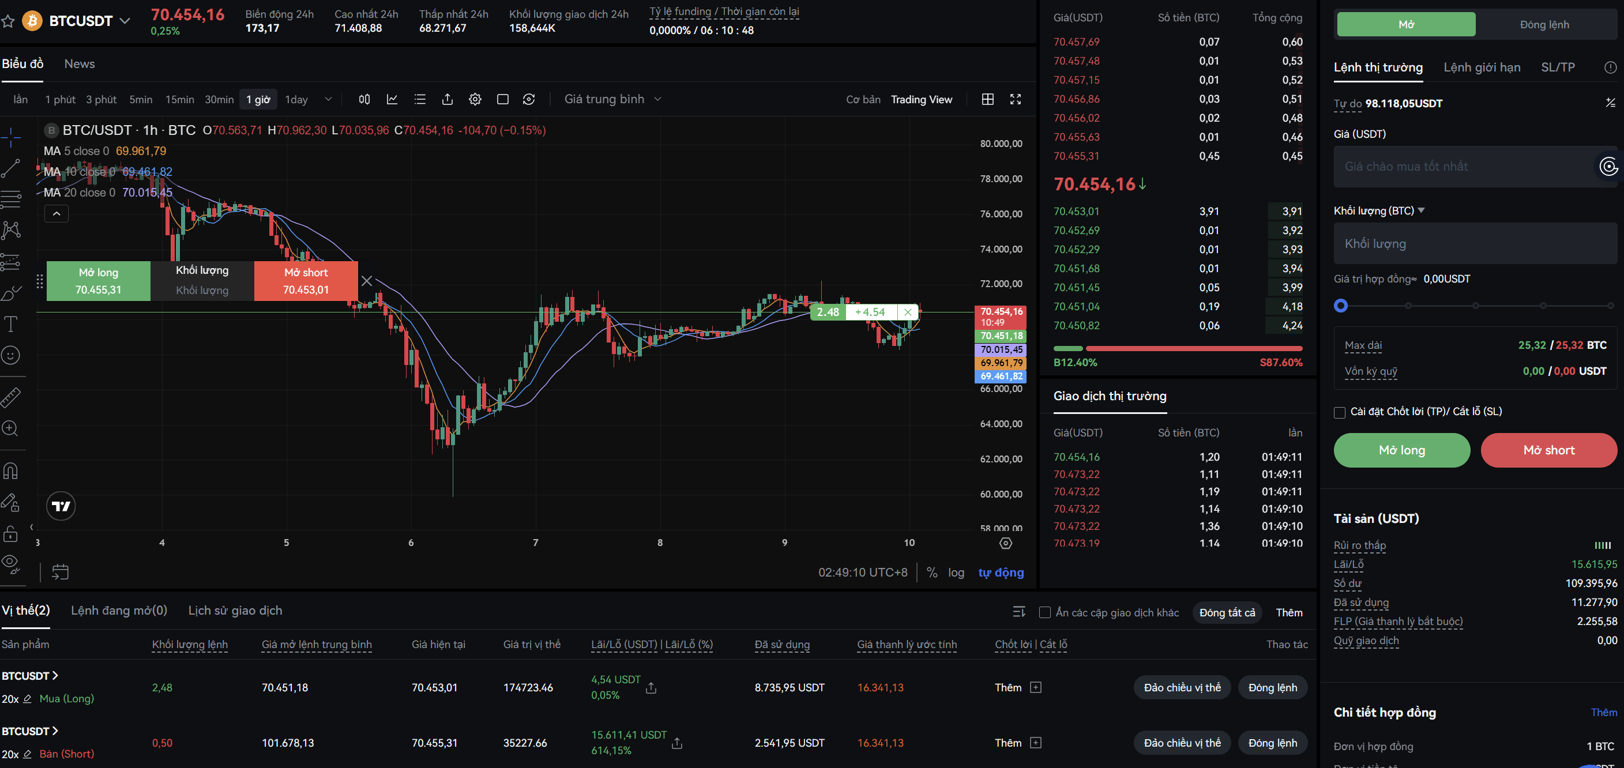Open the order info icon beside SL/TP
1624x768 pixels.
[x=1610, y=67]
